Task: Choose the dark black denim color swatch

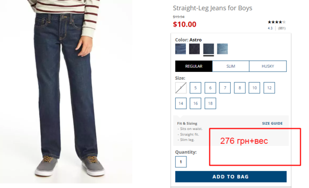Action: click(194, 49)
